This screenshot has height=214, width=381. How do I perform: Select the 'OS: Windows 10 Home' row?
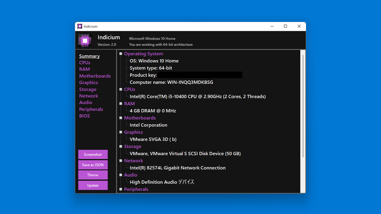pos(154,61)
